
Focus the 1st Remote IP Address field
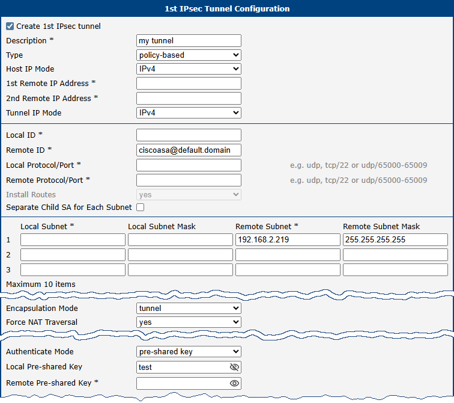(x=189, y=84)
